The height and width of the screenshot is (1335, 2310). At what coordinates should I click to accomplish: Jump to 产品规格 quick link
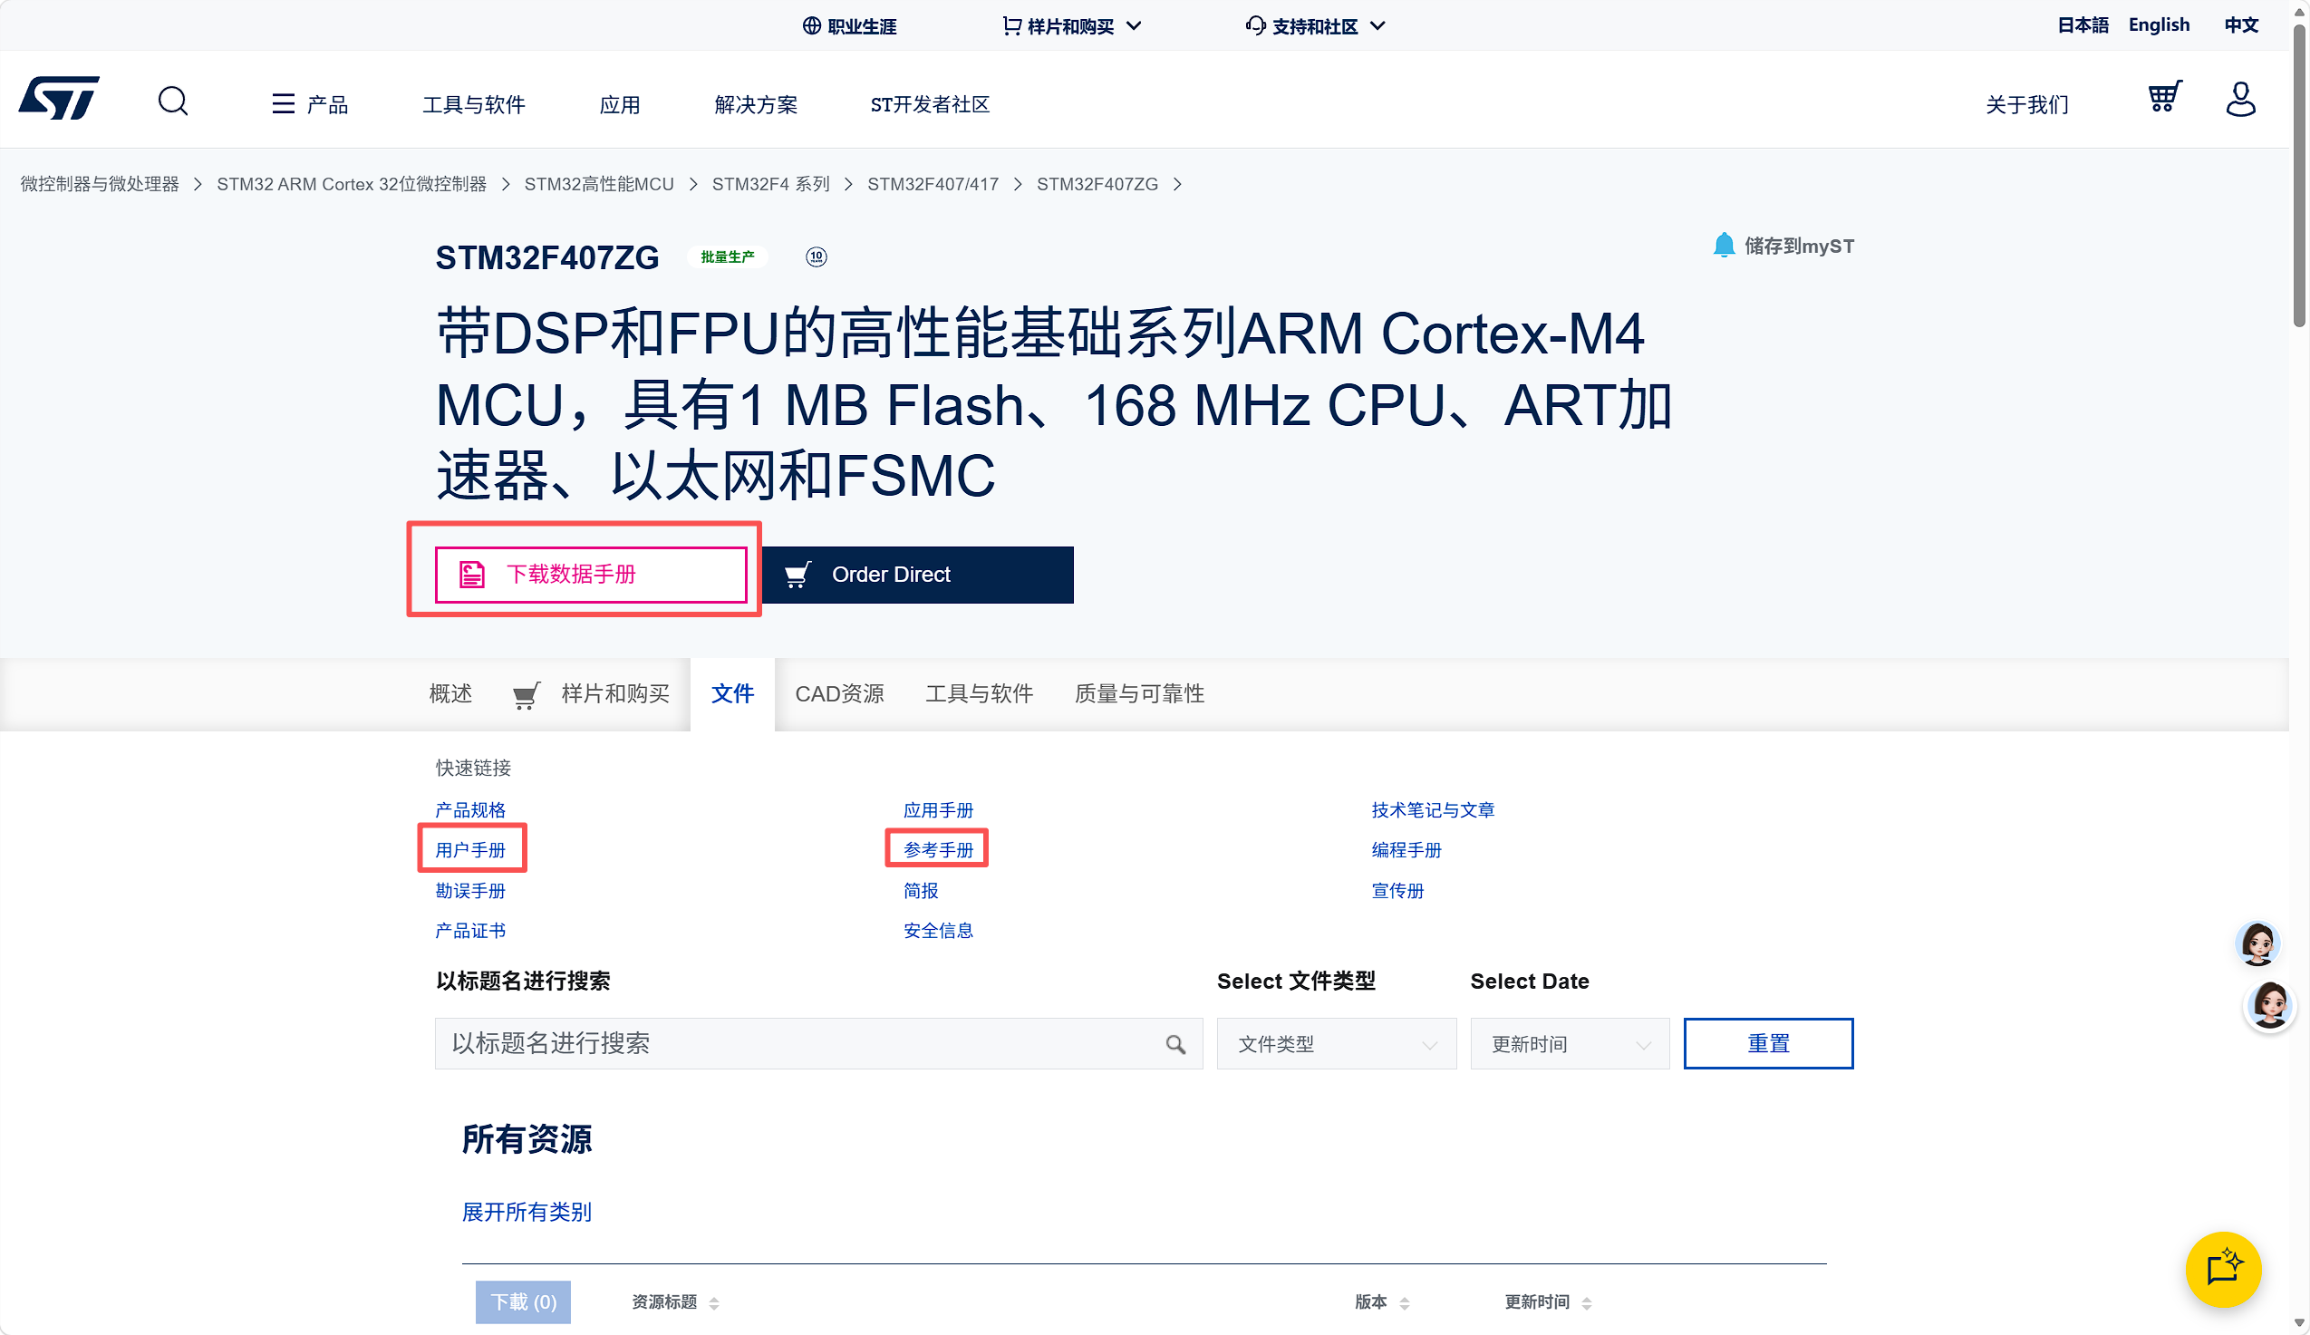pyautogui.click(x=470, y=810)
